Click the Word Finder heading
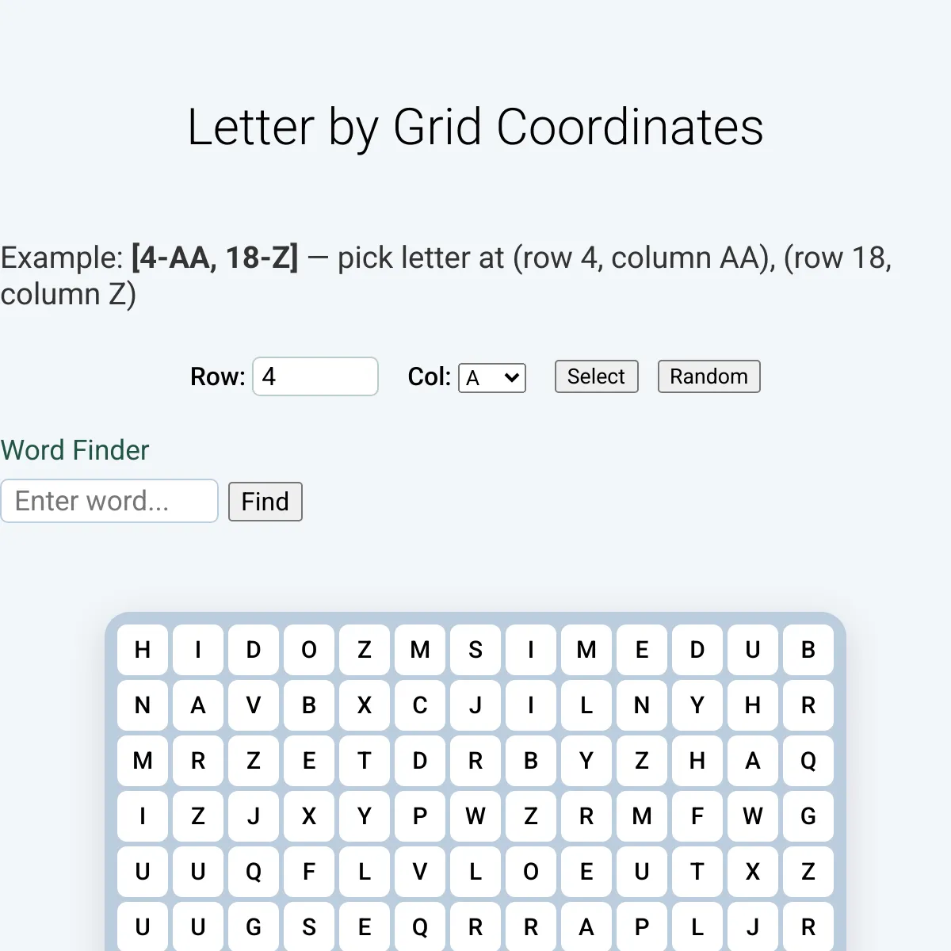This screenshot has width=951, height=951. tap(74, 450)
